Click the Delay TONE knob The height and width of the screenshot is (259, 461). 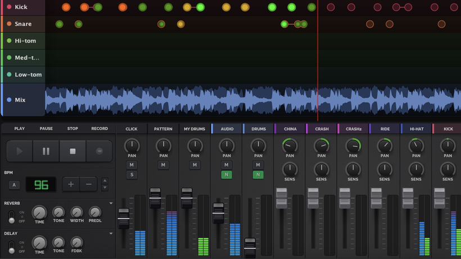[58, 243]
